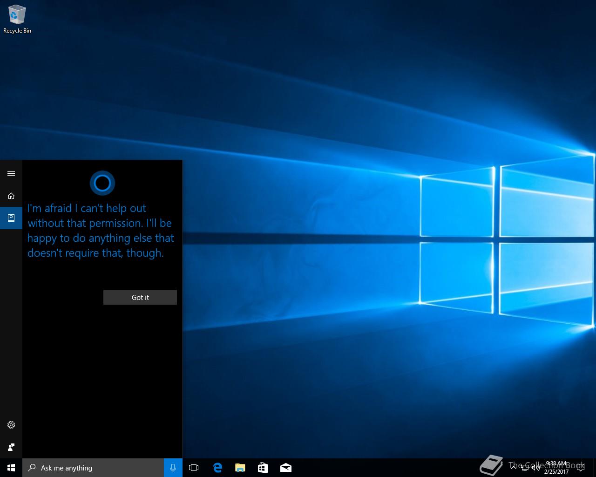Screen dimensions: 596x477
Task: Open Cortana Feedback icon
Action: [11, 447]
